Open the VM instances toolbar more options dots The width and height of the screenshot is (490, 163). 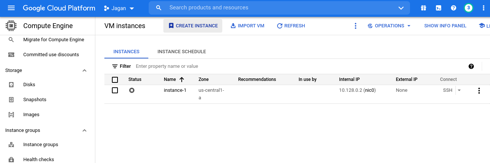(356, 26)
